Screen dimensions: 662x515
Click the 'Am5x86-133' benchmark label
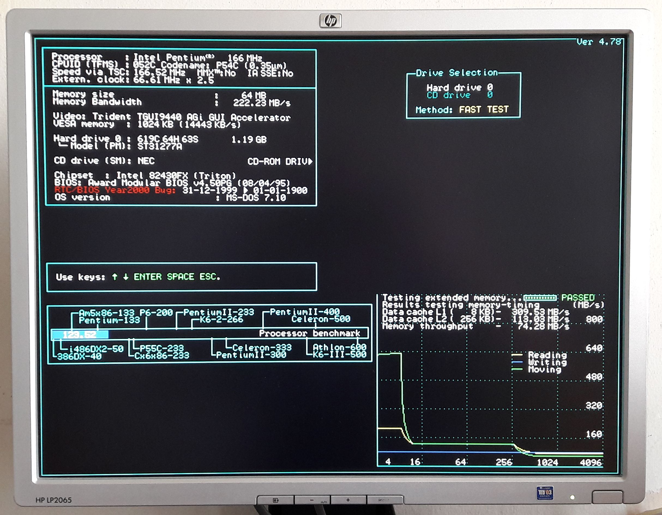tap(106, 312)
